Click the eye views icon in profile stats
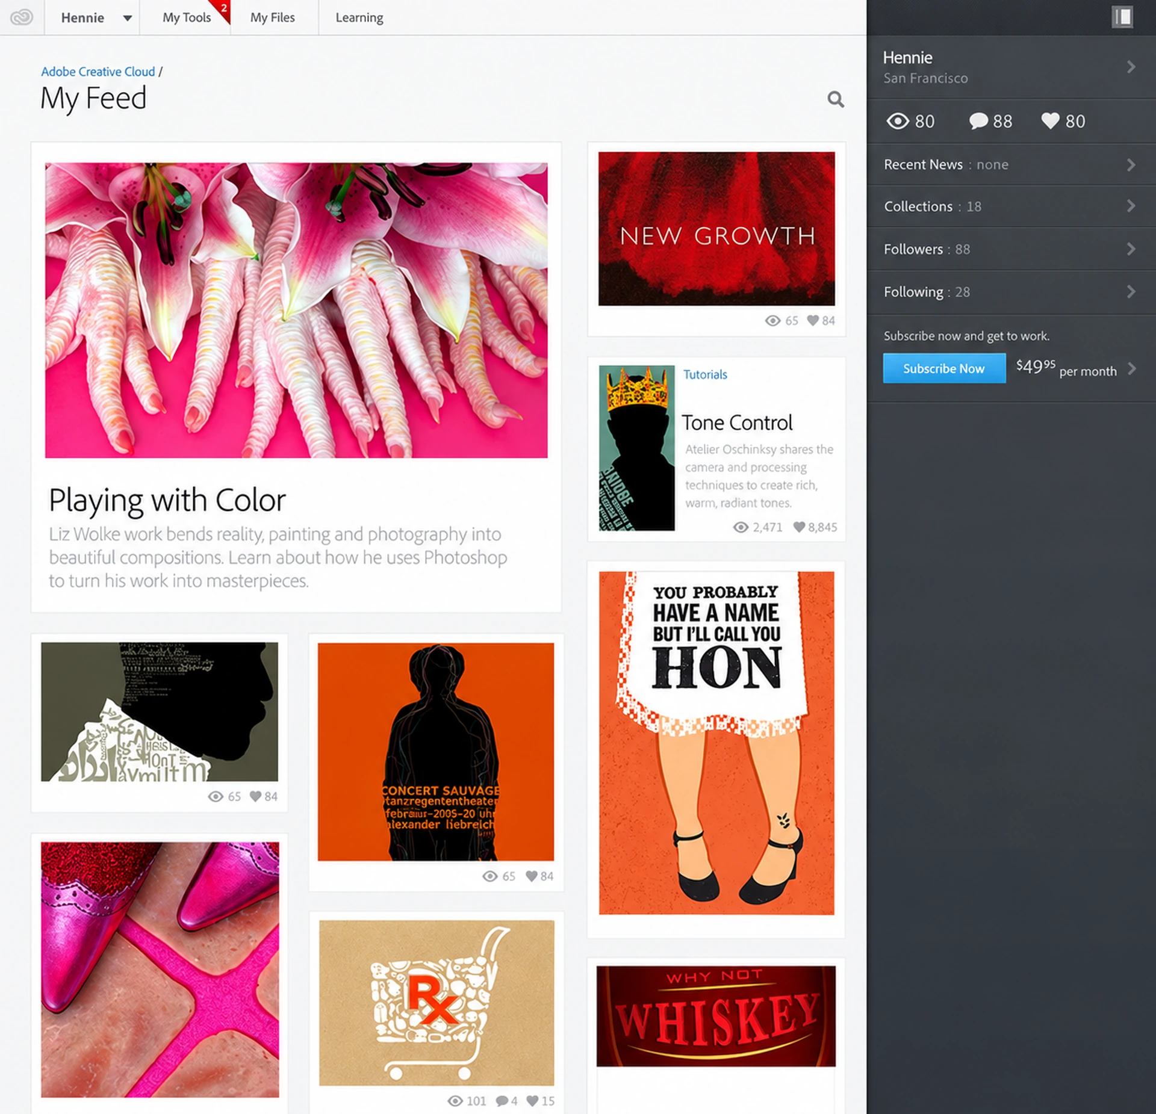This screenshot has height=1114, width=1156. coord(897,121)
